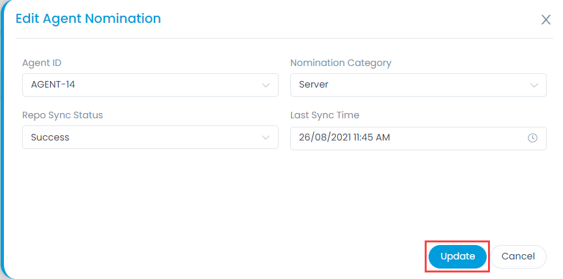Click the Update button
The image size is (563, 279).
(457, 257)
